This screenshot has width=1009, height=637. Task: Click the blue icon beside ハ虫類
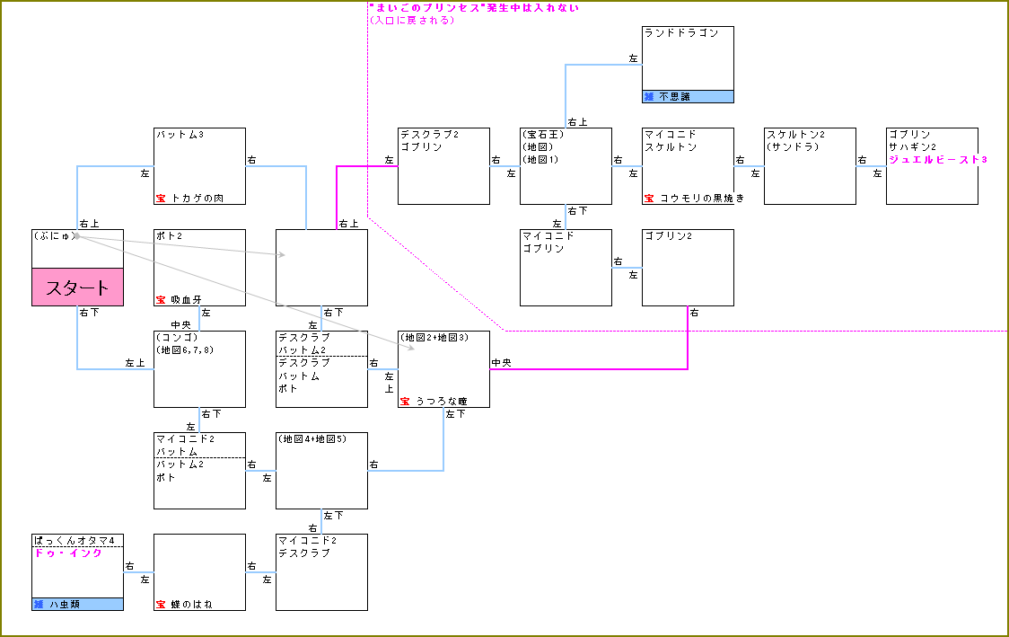tap(39, 605)
